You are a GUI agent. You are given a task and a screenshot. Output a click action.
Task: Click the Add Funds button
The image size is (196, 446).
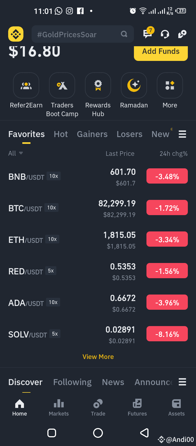pos(161,52)
